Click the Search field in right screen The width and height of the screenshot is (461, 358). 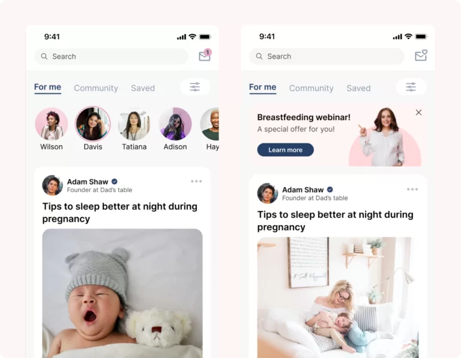click(x=327, y=56)
